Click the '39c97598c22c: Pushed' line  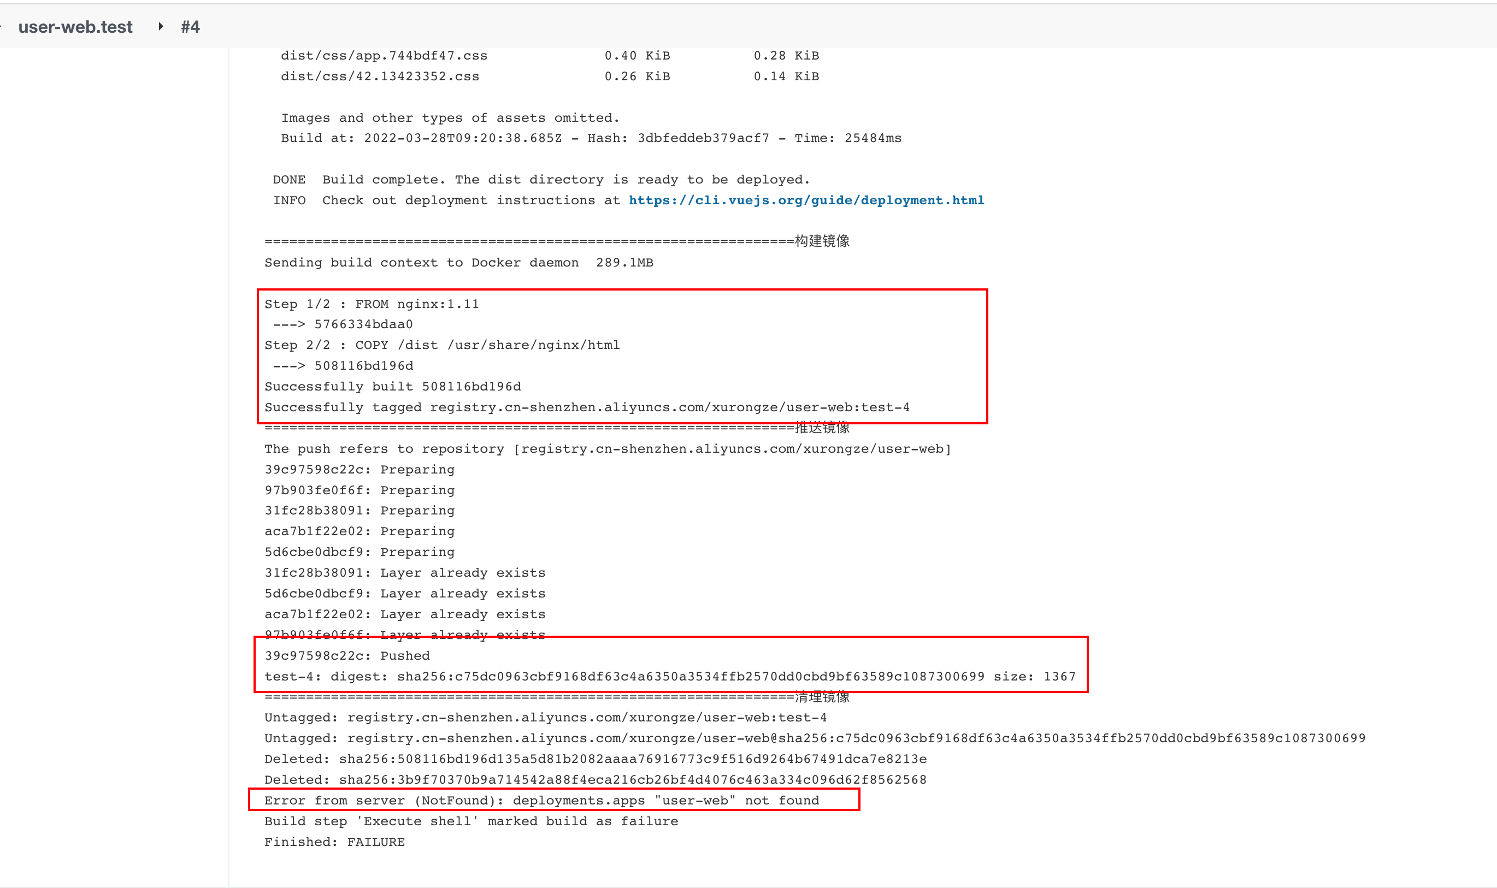coord(347,656)
